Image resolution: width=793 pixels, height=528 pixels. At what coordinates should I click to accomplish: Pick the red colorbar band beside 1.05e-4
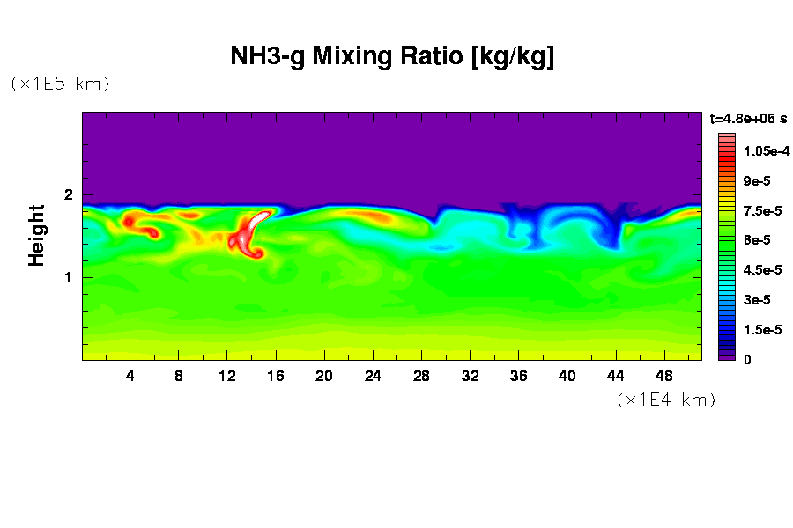(727, 153)
